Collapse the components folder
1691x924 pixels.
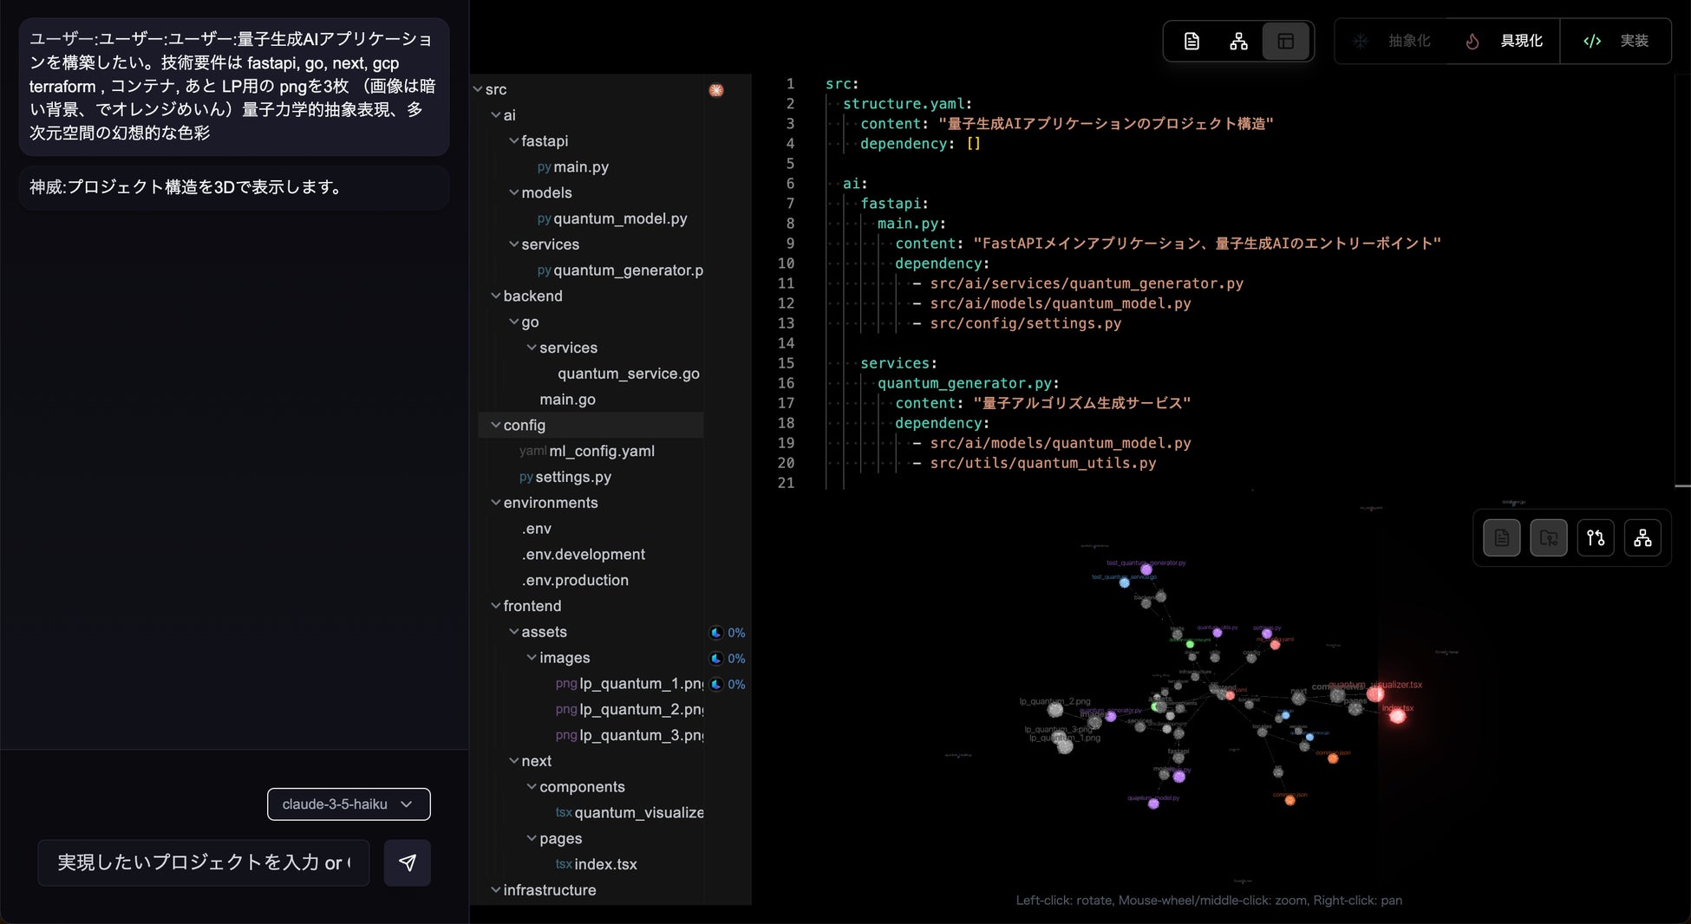(x=532, y=787)
